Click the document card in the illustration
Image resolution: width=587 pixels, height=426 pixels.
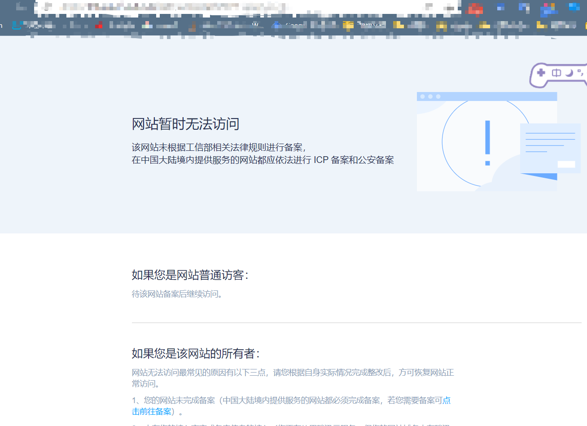click(550, 148)
